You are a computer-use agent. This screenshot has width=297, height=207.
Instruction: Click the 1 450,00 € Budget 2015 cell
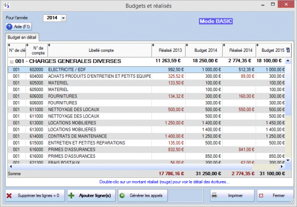coord(275,123)
